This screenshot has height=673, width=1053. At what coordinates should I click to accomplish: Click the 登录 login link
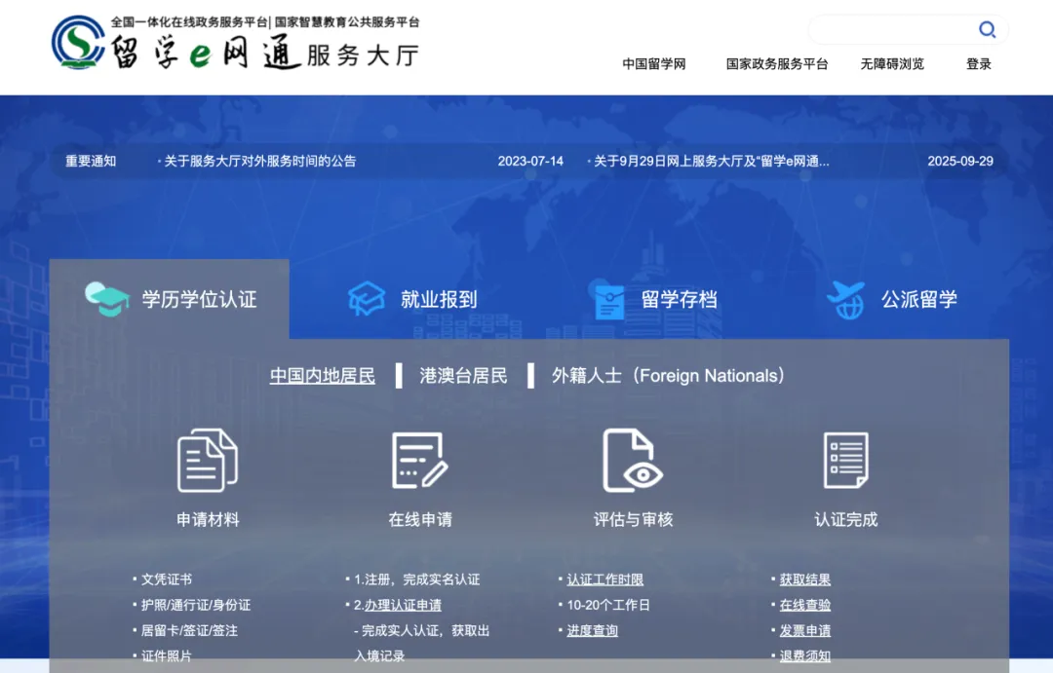point(978,63)
